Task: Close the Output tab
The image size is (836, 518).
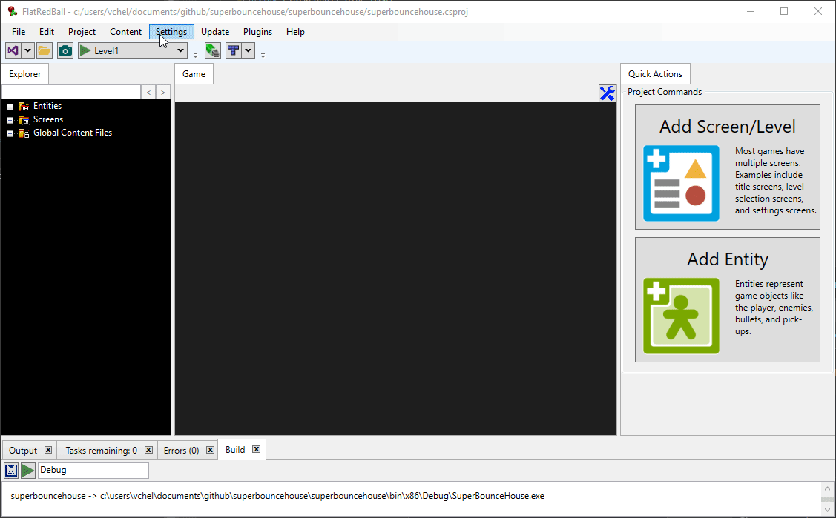Action: point(48,450)
